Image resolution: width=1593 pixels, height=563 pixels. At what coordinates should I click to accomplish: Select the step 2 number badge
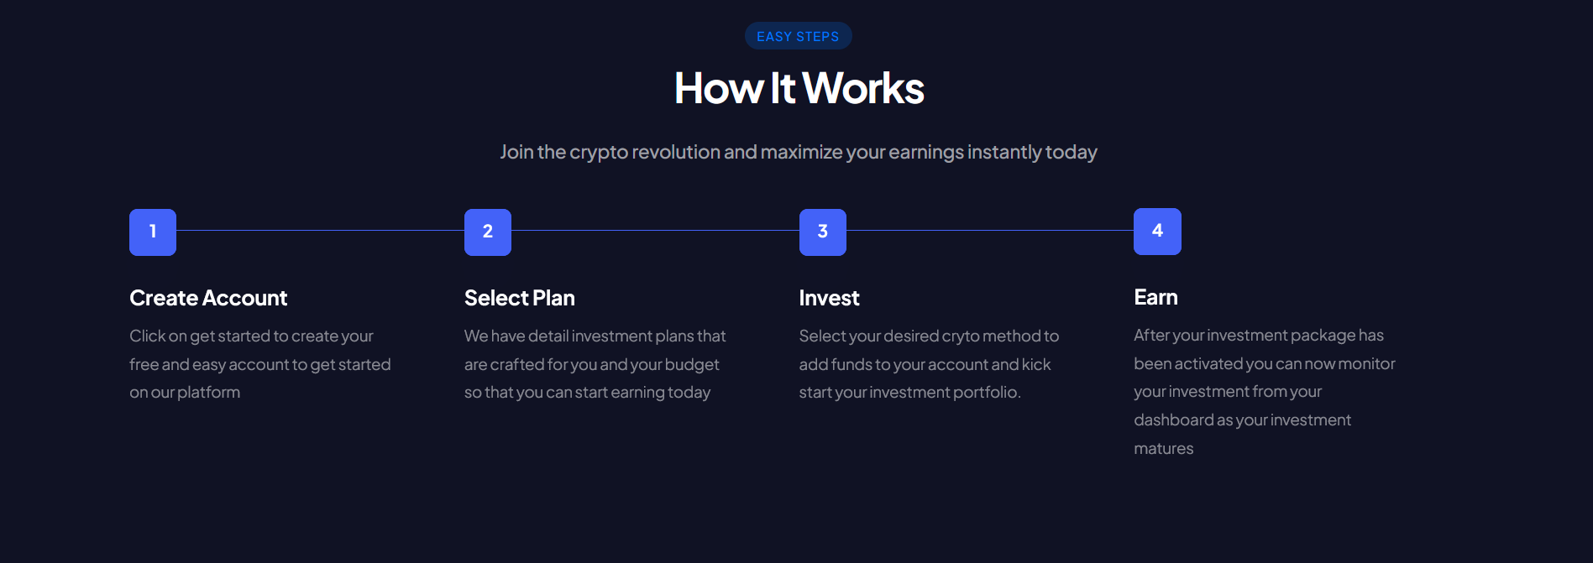488,232
